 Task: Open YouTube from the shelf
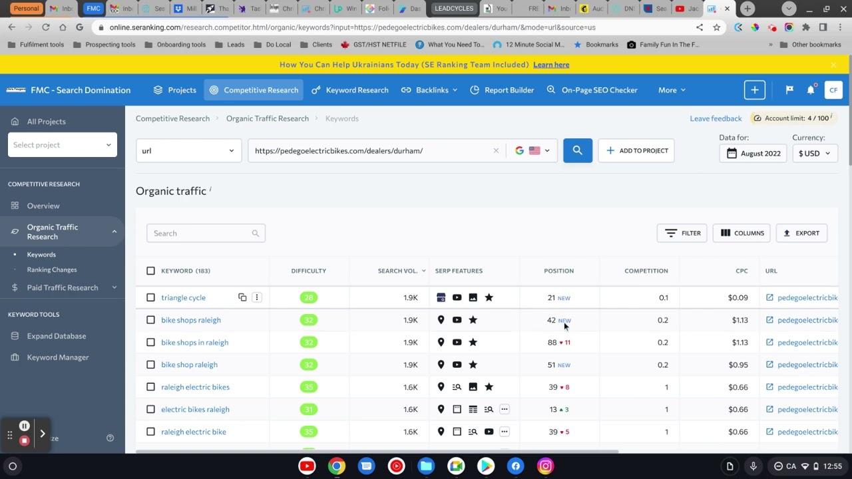pos(307,466)
